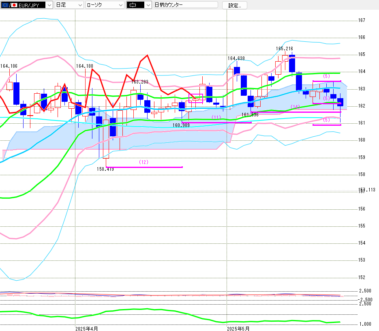Click the 155 price axis label

tap(362, 226)
